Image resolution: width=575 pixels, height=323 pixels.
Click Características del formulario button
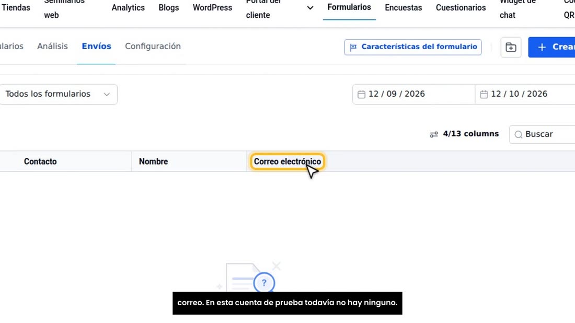[412, 47]
